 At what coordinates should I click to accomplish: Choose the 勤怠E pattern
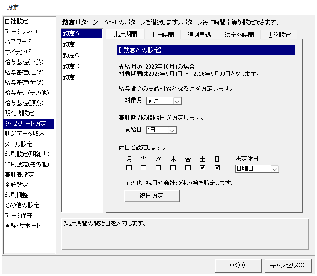point(71,77)
